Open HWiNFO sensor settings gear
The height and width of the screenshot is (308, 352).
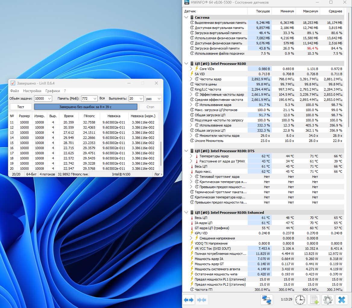click(x=328, y=300)
